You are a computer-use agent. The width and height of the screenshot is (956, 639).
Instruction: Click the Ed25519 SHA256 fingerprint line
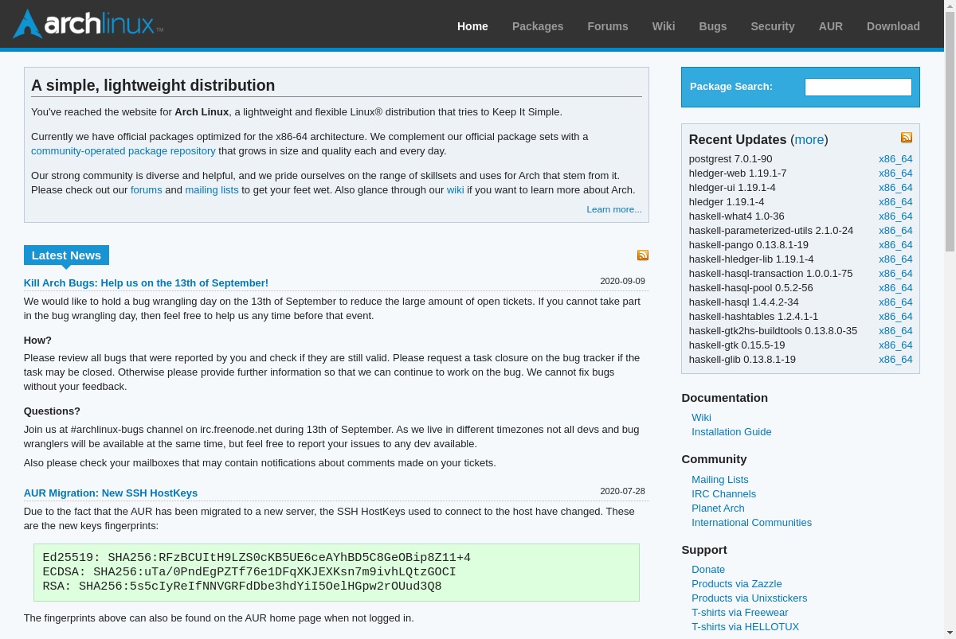257,558
